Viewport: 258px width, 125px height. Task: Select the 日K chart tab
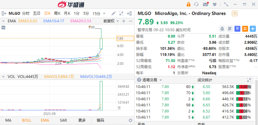point(47,13)
